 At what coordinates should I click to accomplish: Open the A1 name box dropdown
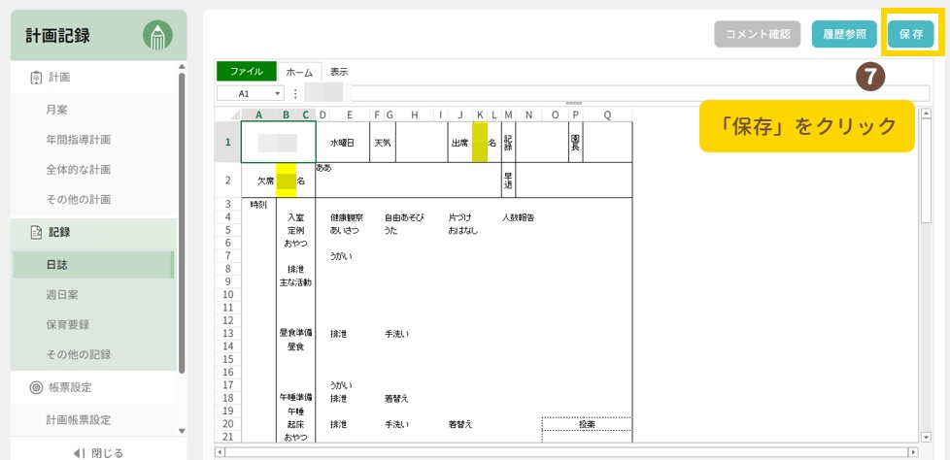tap(278, 93)
